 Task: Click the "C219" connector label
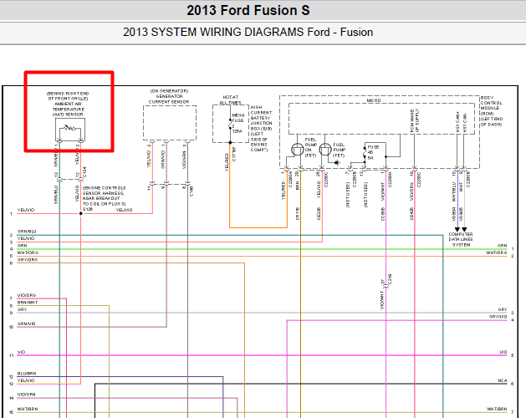point(390,279)
